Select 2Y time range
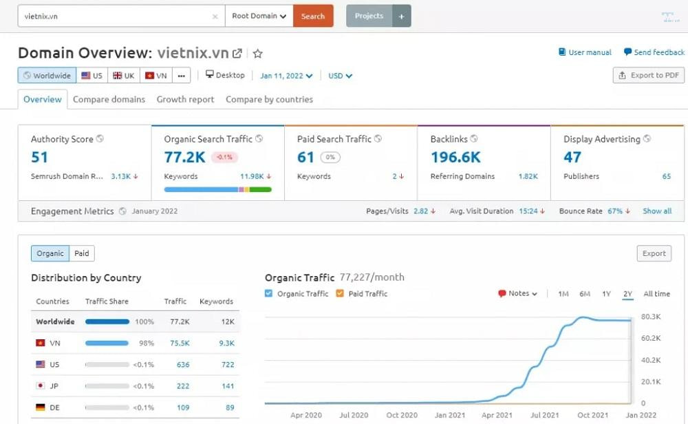 click(628, 294)
